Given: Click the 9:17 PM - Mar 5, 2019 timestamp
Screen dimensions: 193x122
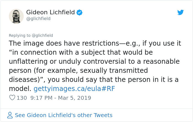Looking at the screenshot, I should (x=61, y=98).
